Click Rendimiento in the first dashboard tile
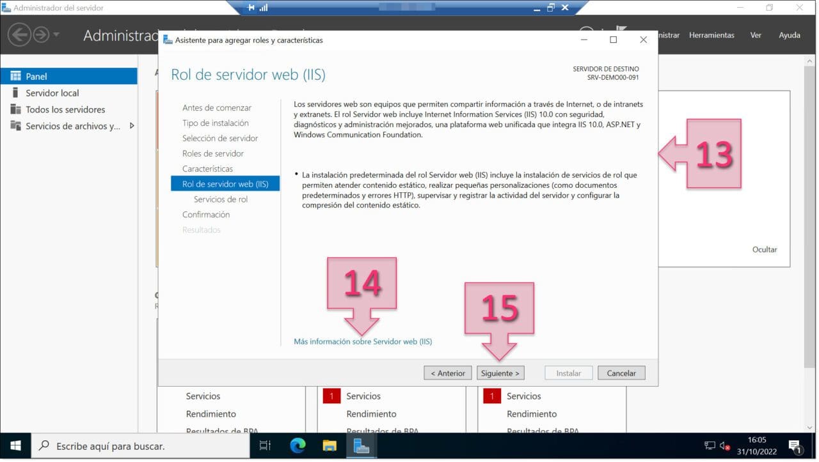Screen dimensions: 819x462 tap(211, 414)
